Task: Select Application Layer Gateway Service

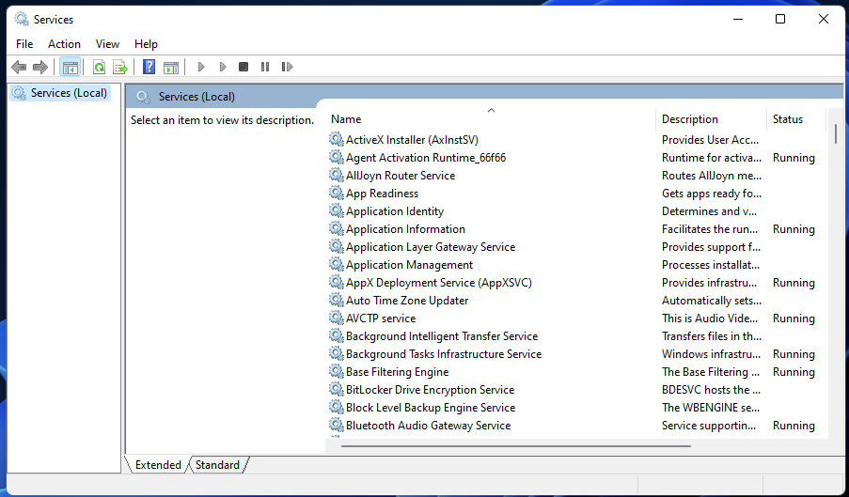Action: tap(431, 246)
